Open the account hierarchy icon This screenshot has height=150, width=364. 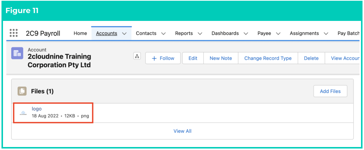[x=137, y=56]
